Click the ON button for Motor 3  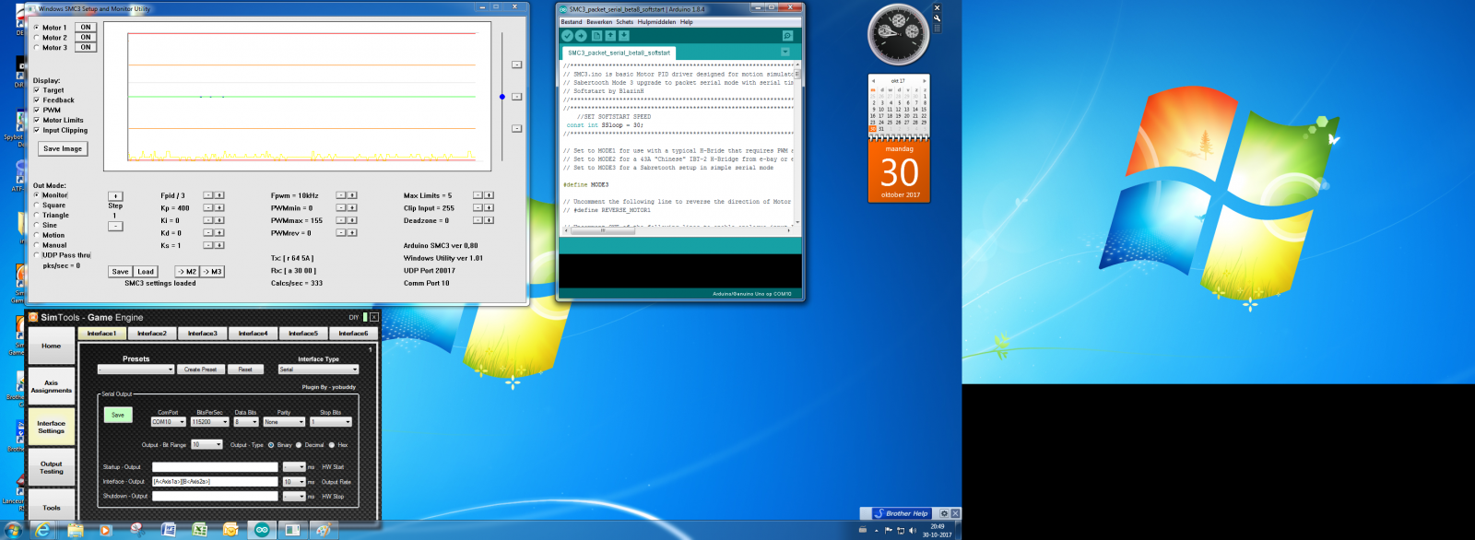tap(86, 47)
